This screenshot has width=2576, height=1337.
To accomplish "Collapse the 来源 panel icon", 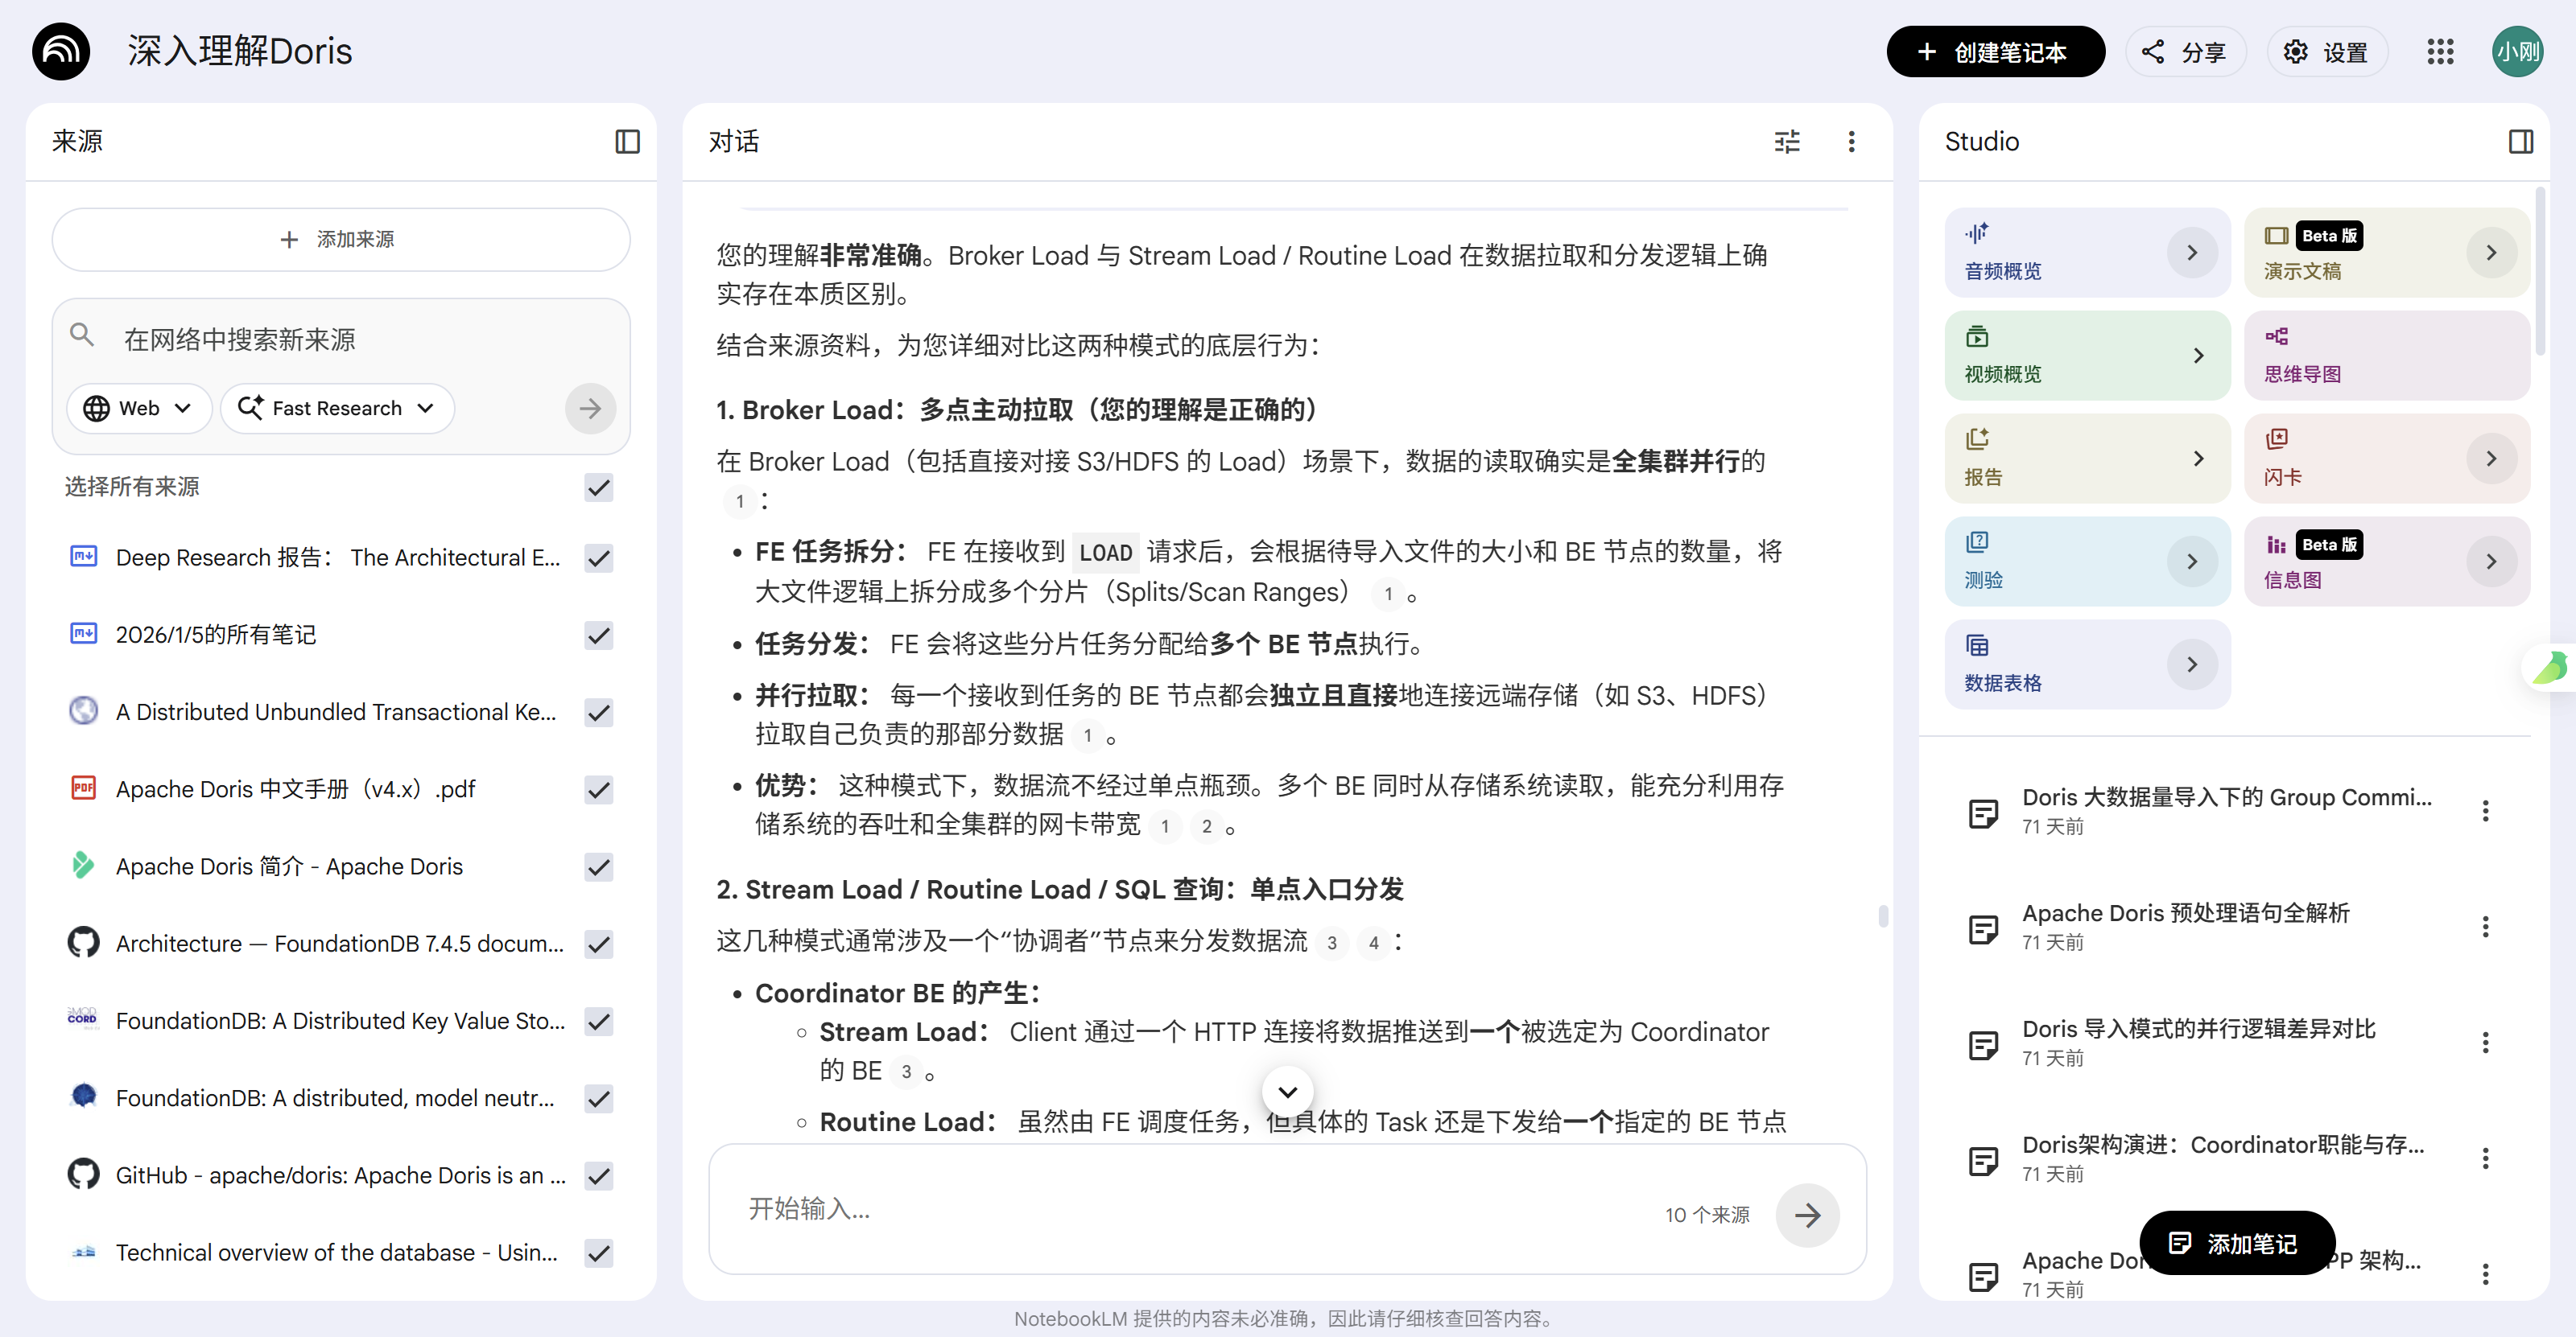I will [x=627, y=142].
